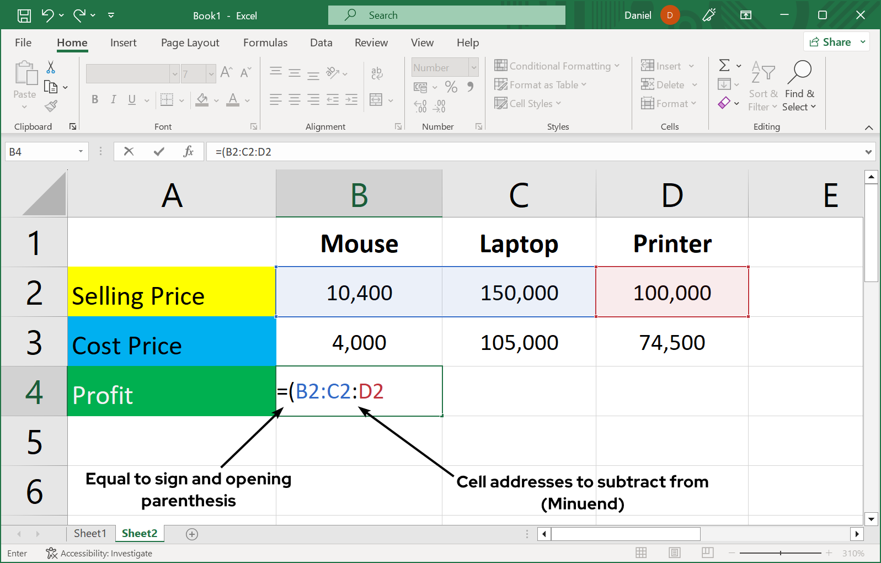The image size is (881, 563).
Task: Click the Format Painter brush
Action: coord(51,105)
